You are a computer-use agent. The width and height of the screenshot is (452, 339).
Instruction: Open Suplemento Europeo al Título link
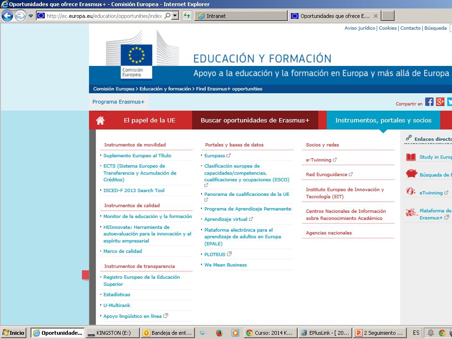(x=137, y=156)
